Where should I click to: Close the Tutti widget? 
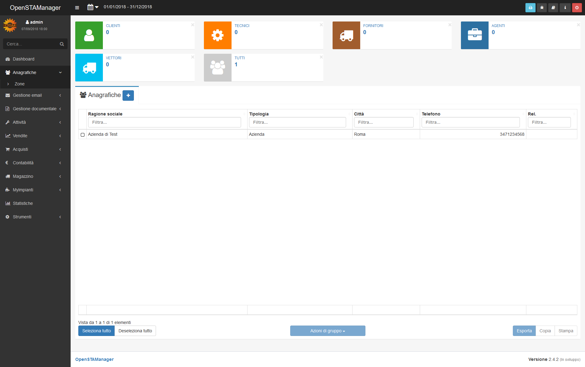[321, 57]
